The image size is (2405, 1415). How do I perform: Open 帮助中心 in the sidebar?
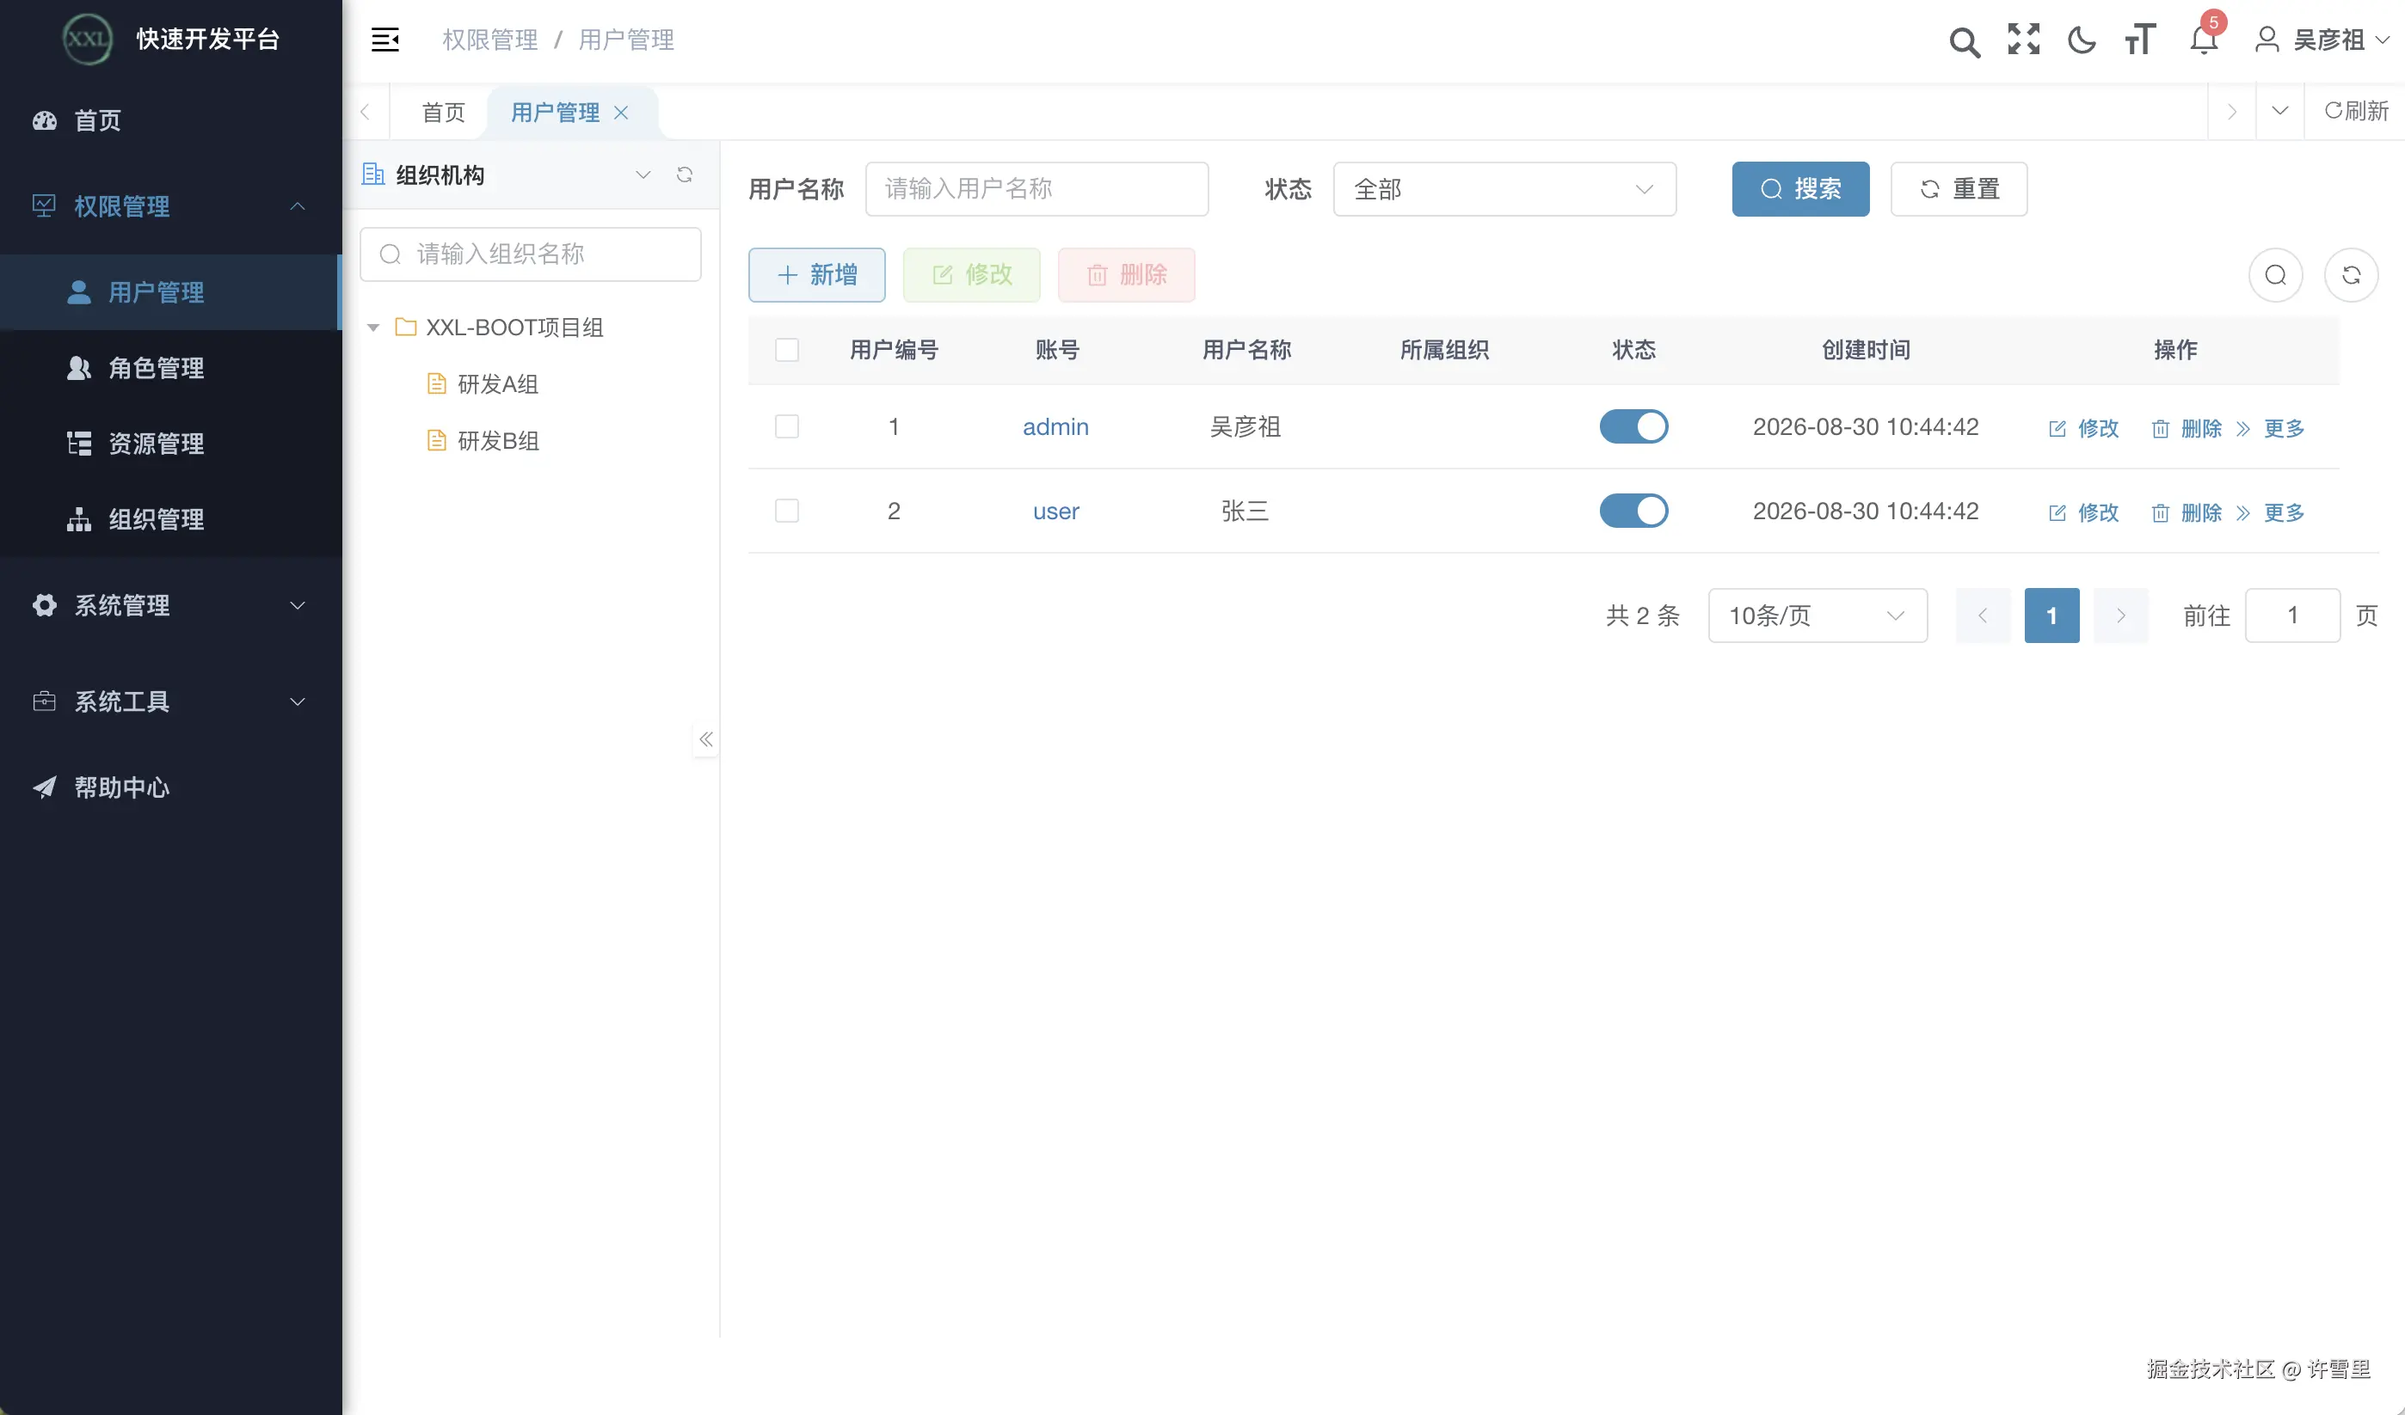(x=171, y=787)
